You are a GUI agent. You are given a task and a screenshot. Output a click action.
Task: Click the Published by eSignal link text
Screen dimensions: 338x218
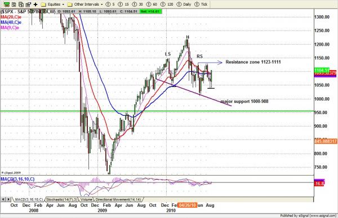(x=308, y=216)
